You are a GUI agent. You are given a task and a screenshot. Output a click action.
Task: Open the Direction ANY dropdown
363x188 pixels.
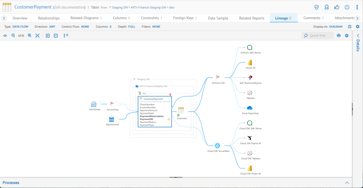pyautogui.click(x=52, y=27)
